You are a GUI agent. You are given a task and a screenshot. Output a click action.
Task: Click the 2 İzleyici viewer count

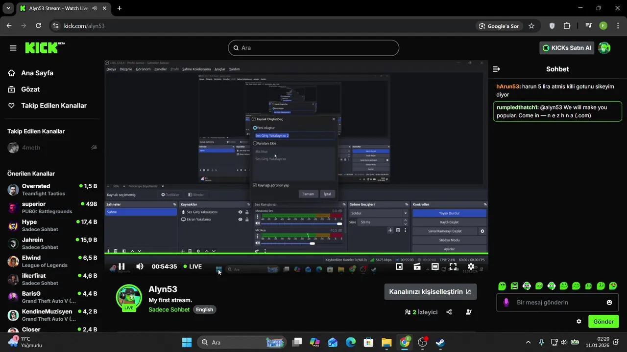(x=421, y=312)
